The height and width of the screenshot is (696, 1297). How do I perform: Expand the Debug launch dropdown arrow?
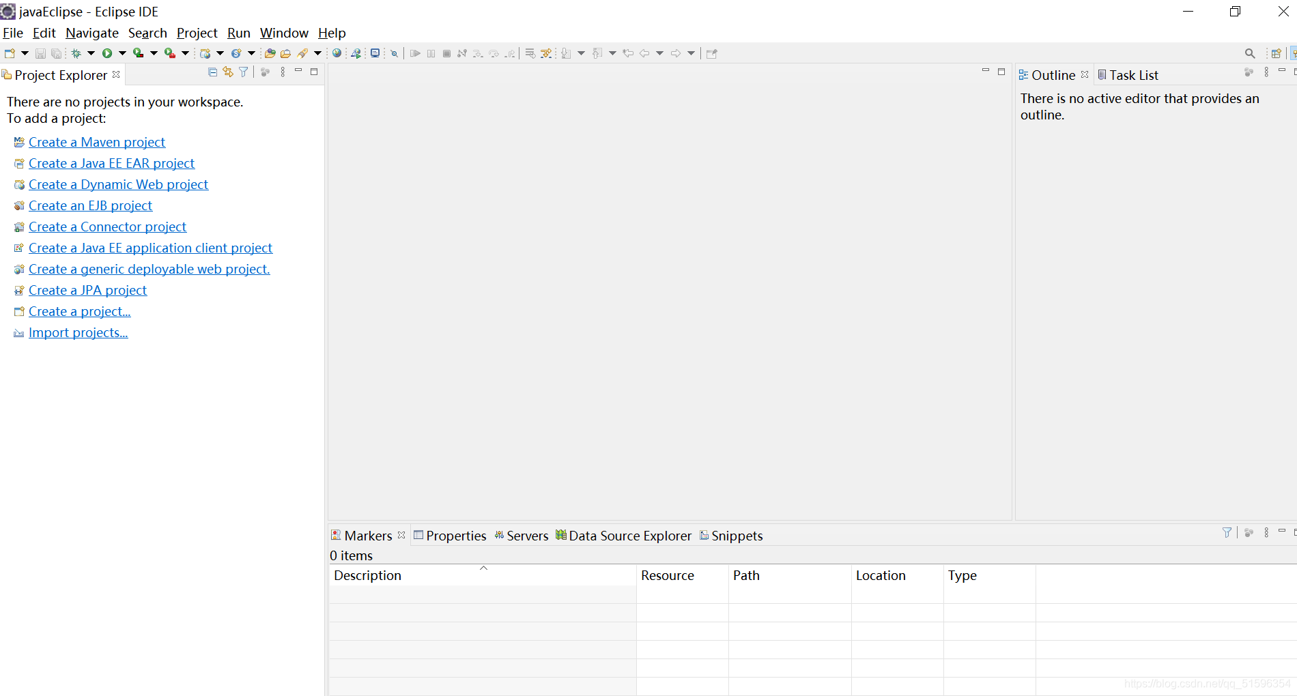click(91, 53)
